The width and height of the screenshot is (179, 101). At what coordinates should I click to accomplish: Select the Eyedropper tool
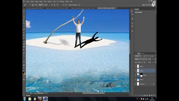pos(24,26)
